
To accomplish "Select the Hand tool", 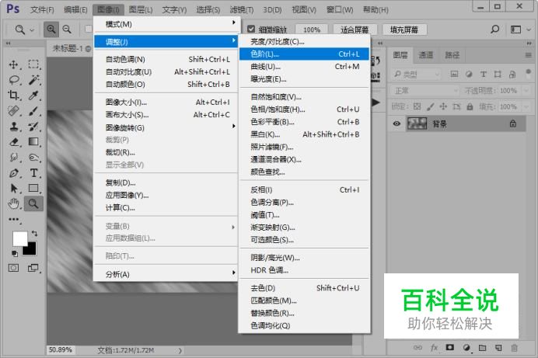I will [14, 203].
